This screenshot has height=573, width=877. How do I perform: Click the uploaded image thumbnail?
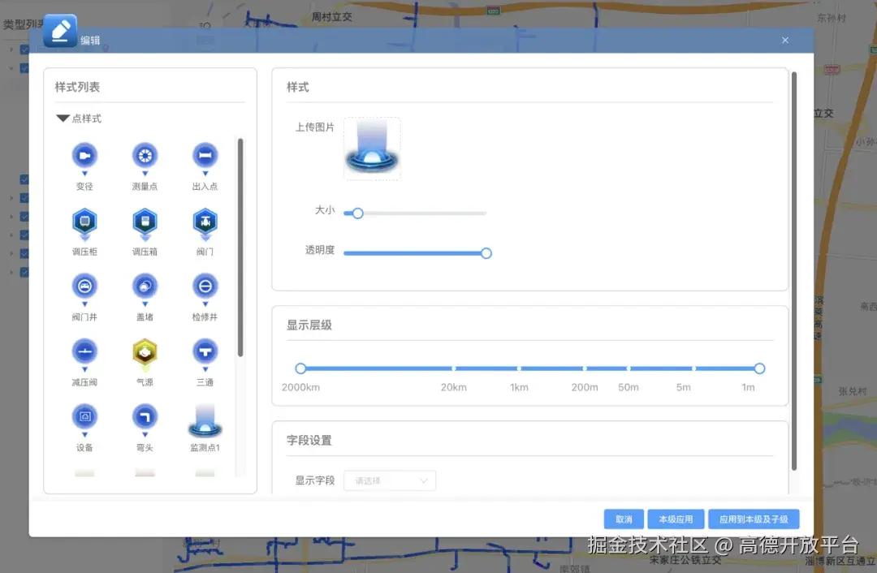(x=372, y=149)
